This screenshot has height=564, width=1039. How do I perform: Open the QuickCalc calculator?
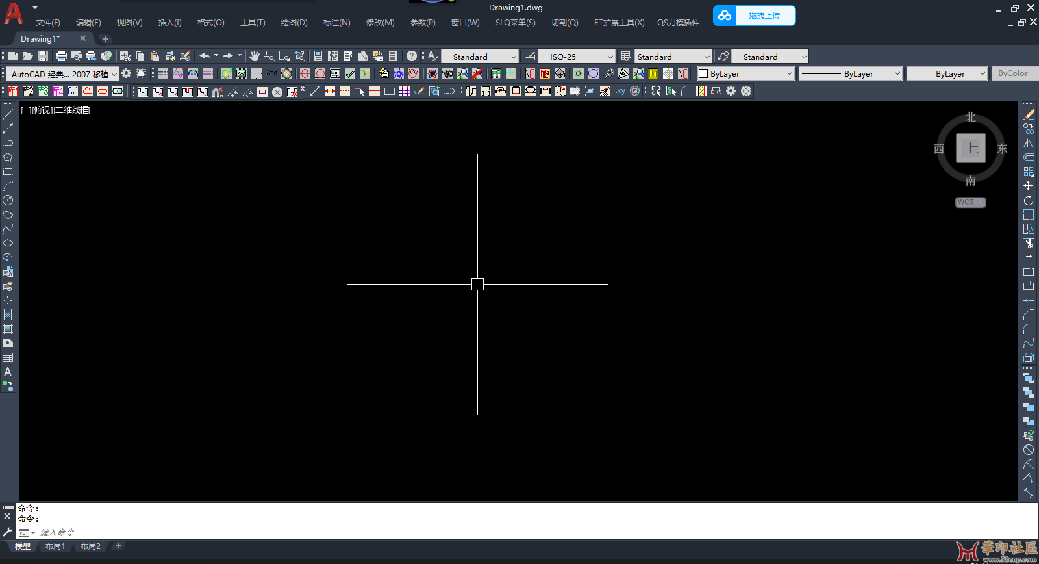pyautogui.click(x=393, y=57)
